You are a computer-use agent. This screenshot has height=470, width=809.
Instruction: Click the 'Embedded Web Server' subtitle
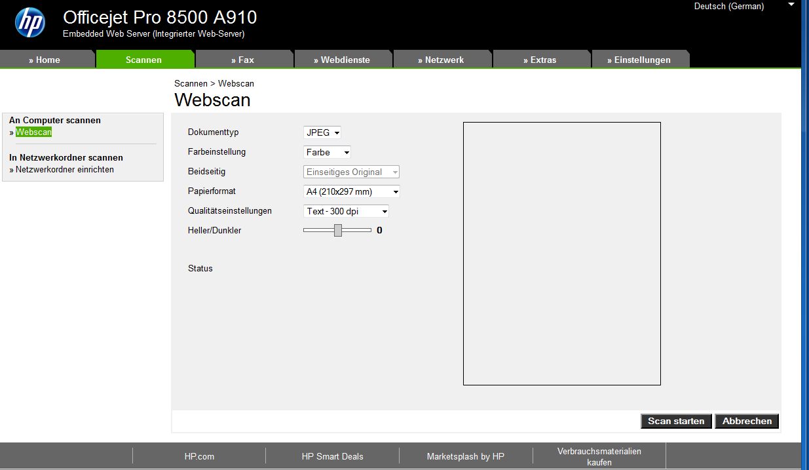(x=153, y=34)
